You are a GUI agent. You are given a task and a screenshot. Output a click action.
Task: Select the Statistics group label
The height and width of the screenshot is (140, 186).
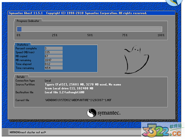point(22,45)
